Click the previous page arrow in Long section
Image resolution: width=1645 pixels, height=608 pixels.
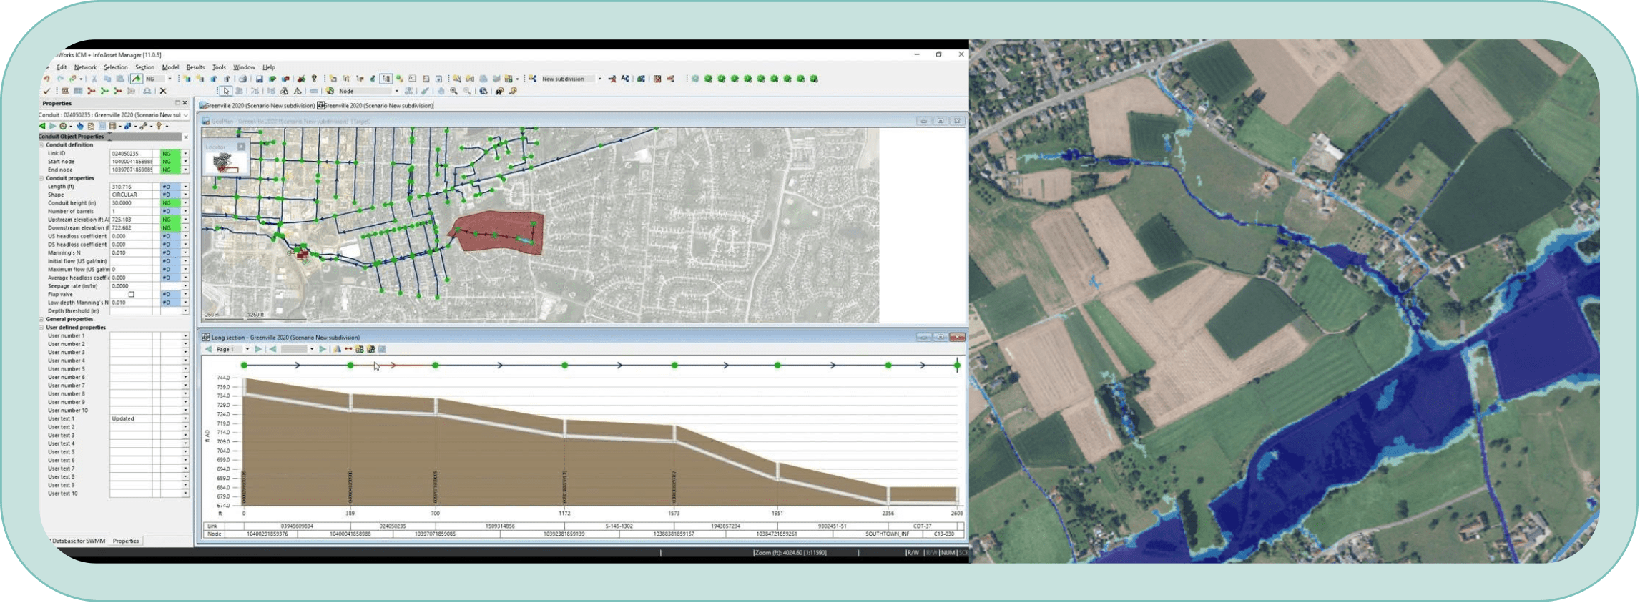208,349
